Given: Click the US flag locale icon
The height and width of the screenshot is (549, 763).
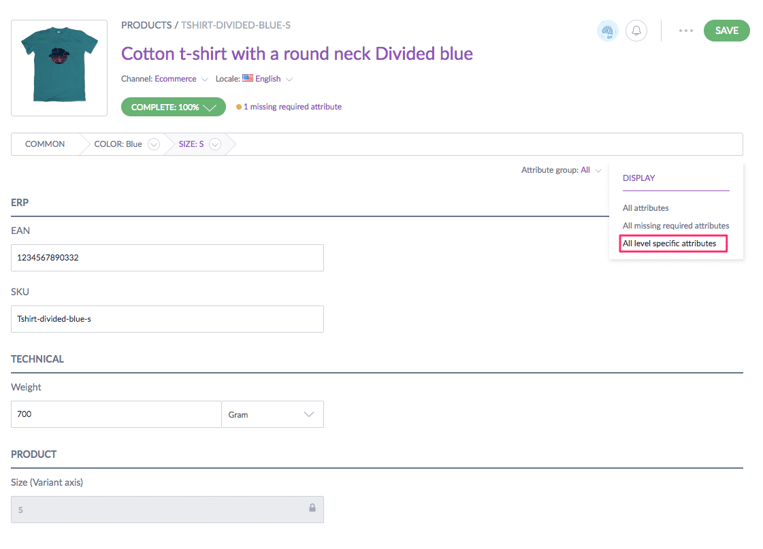Looking at the screenshot, I should (x=248, y=78).
